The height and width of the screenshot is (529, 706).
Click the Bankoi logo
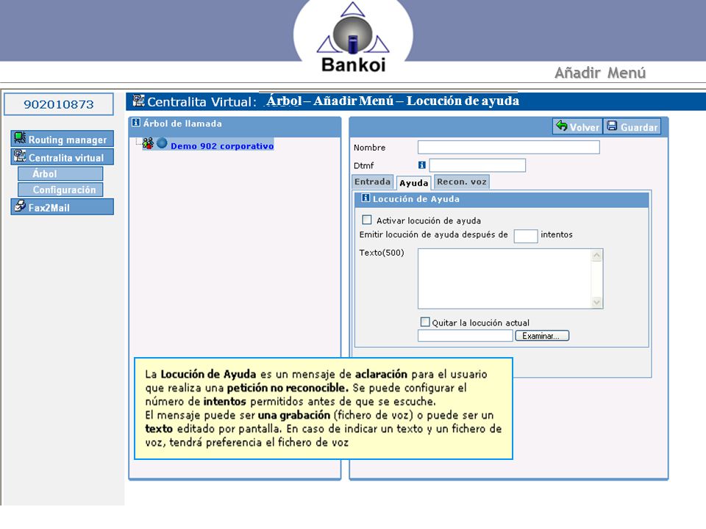353,37
